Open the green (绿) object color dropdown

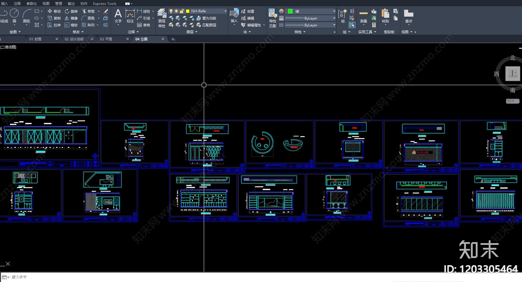311,11
